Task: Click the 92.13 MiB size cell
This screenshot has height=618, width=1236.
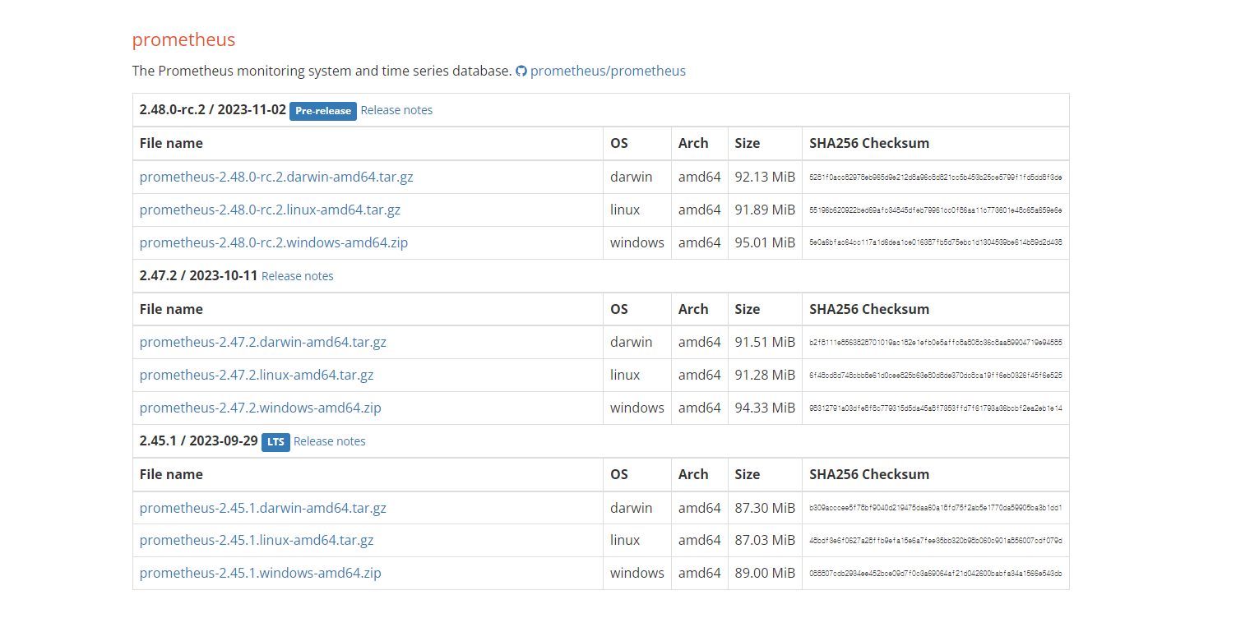Action: (765, 177)
